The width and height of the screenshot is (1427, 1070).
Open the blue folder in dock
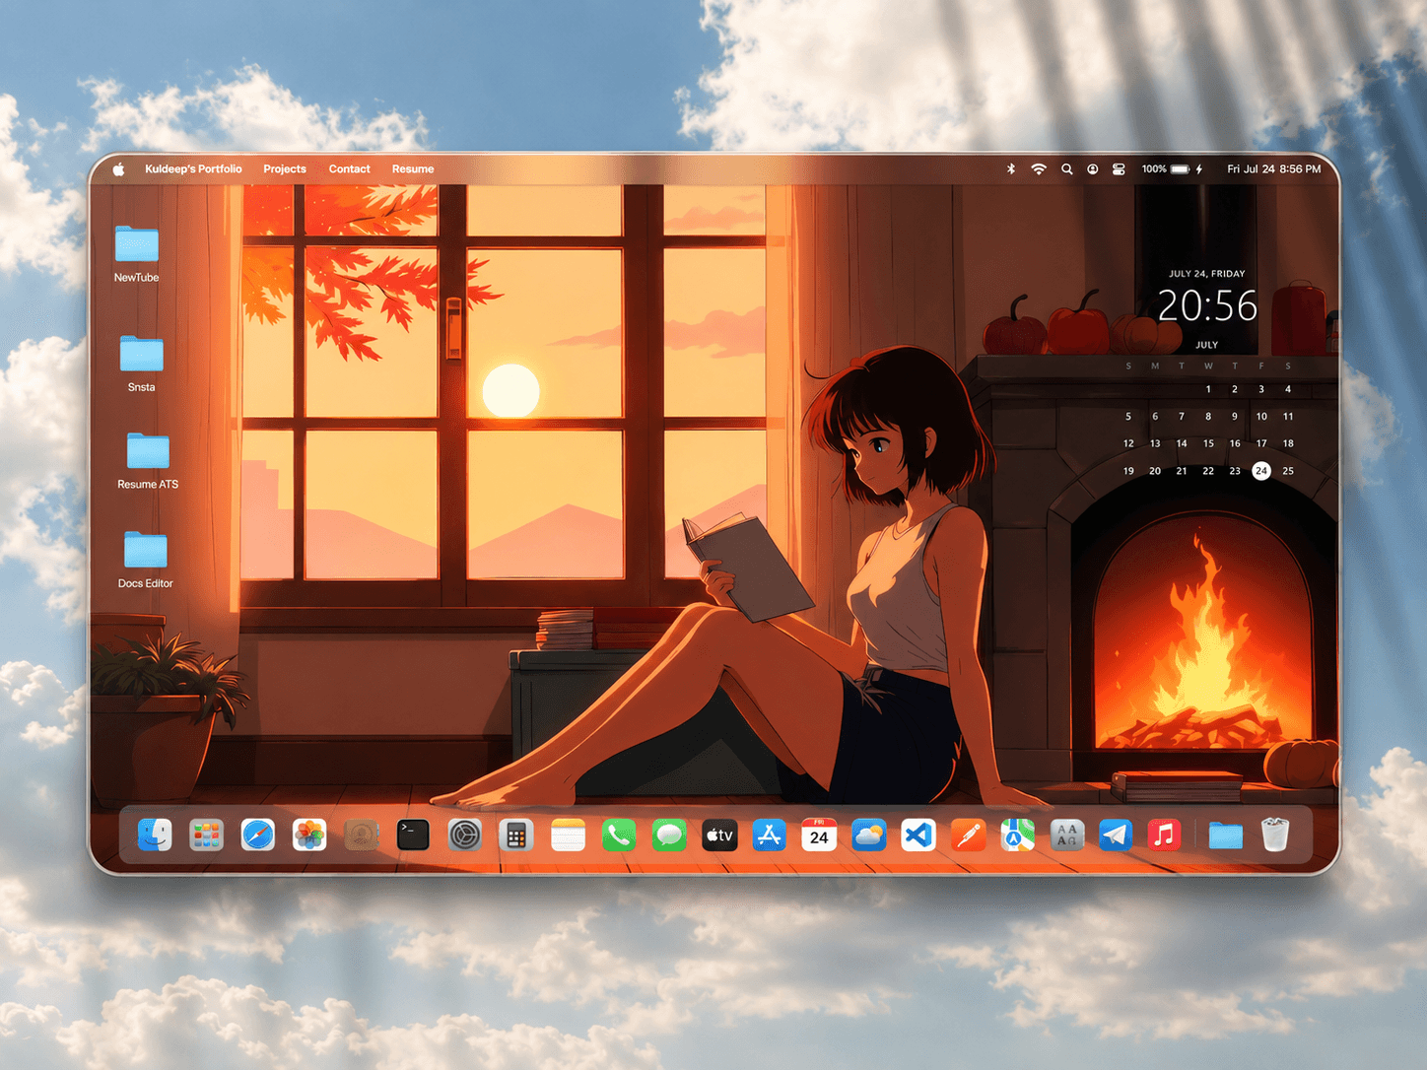(x=1226, y=836)
